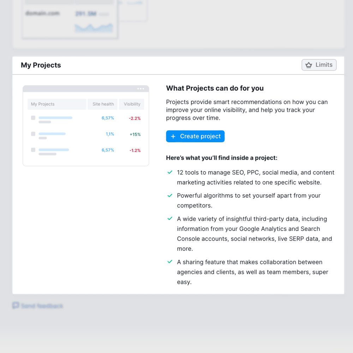Image resolution: width=353 pixels, height=353 pixels.
Task: Click the blue sparkline traffic chart
Action: click(94, 28)
